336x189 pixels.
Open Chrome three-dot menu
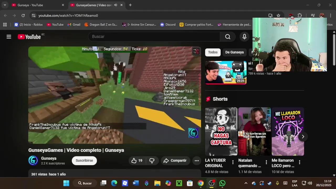330,15
